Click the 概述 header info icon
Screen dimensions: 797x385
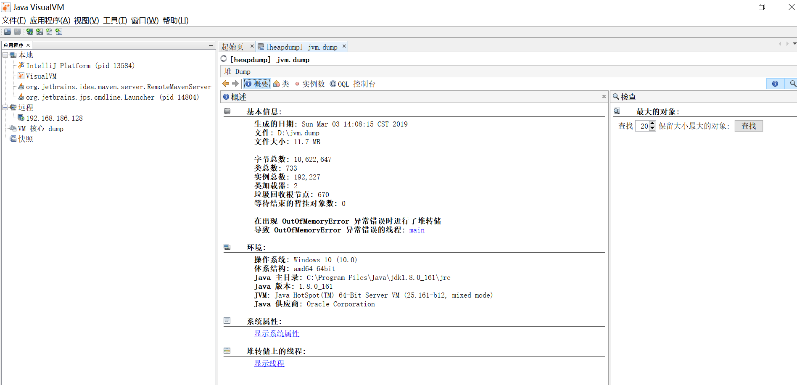tap(226, 97)
